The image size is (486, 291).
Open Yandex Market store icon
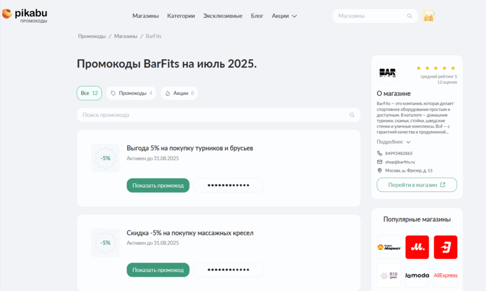(x=388, y=247)
